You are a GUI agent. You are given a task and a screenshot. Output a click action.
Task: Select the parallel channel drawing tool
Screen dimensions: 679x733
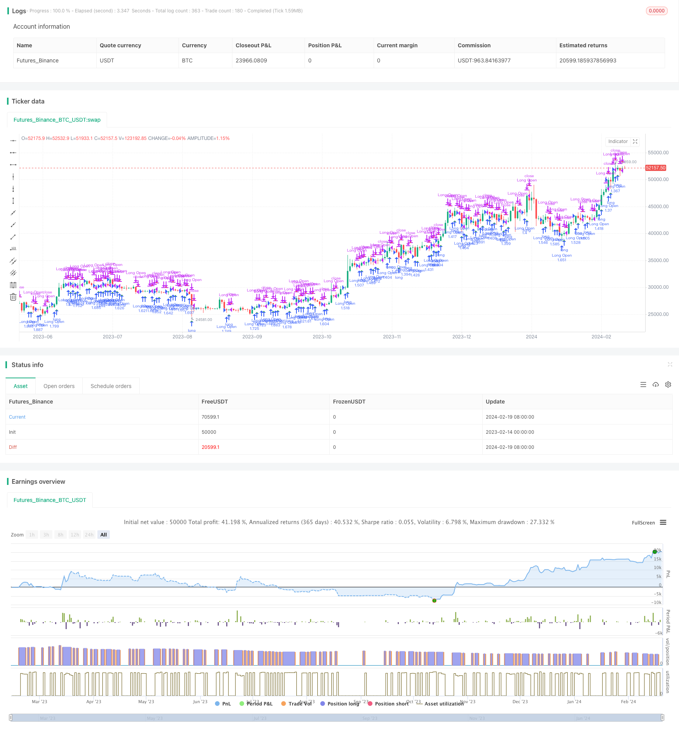click(x=13, y=261)
